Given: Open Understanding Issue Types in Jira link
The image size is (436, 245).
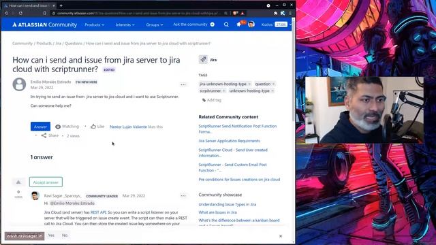Looking at the screenshot, I should pyautogui.click(x=227, y=204).
